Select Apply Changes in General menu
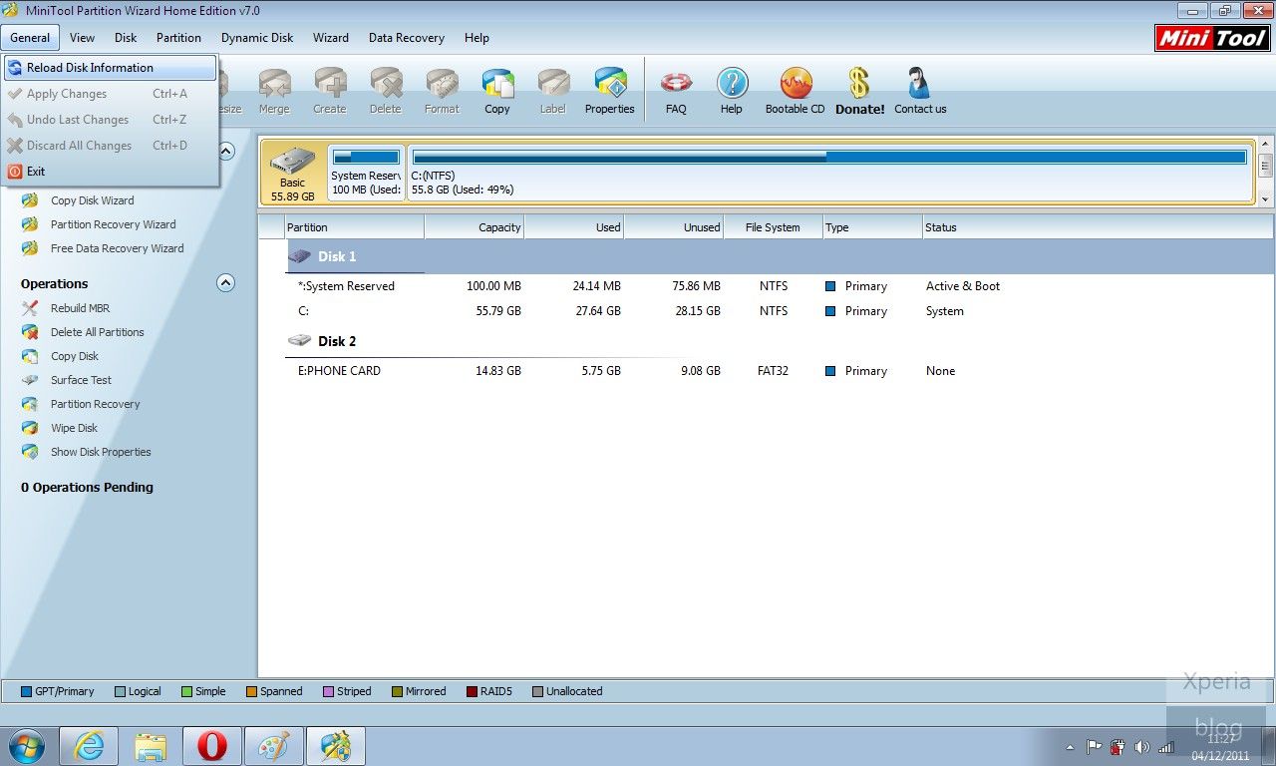Viewport: 1276px width, 766px height. point(110,94)
